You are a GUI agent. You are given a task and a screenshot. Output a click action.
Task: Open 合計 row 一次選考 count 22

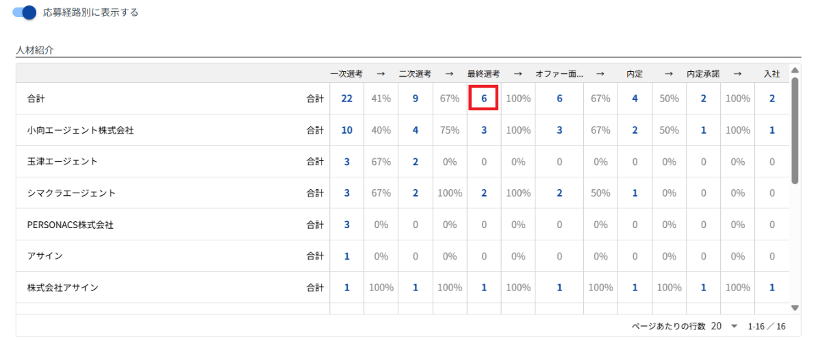(x=346, y=99)
